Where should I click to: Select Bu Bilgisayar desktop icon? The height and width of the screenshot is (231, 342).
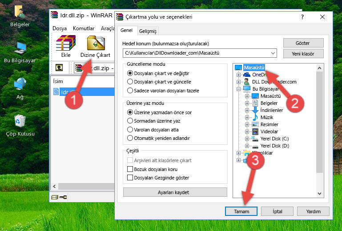point(20,52)
